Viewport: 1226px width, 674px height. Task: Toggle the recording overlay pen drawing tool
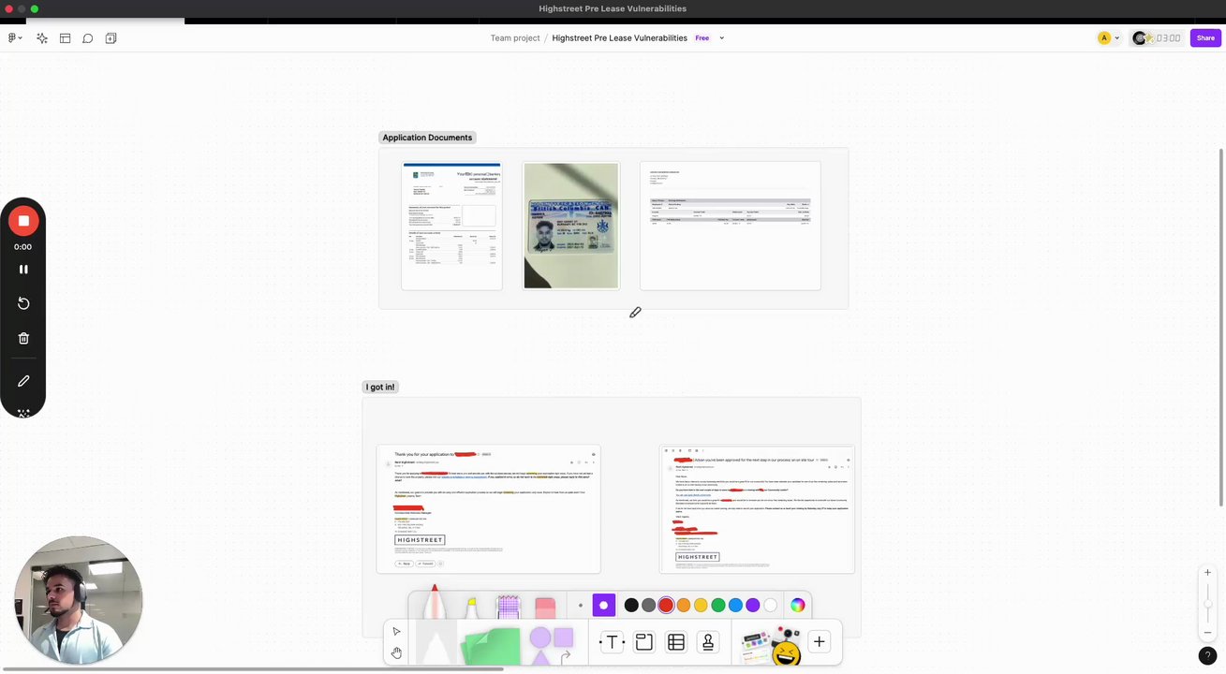23,381
